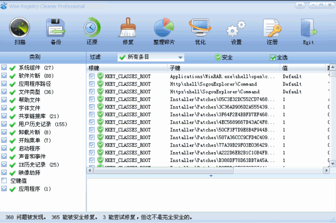Select the 应用程序 (1) category
336x223 pixels.
[x=34, y=189]
